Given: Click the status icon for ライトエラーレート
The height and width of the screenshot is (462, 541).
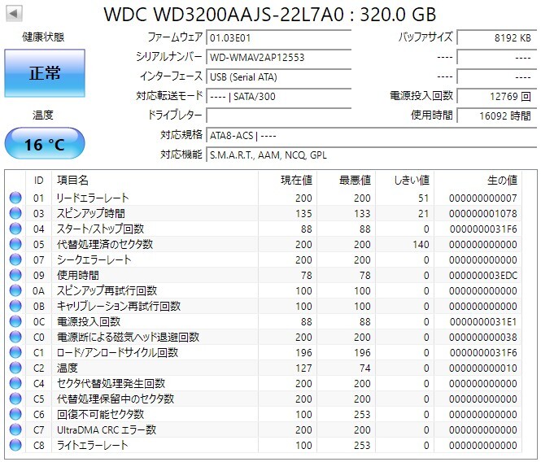Looking at the screenshot, I should tap(15, 445).
